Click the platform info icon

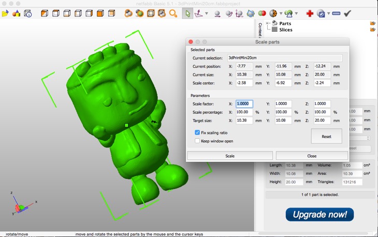click(x=28, y=13)
